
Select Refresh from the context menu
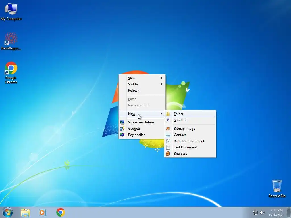tap(142, 91)
